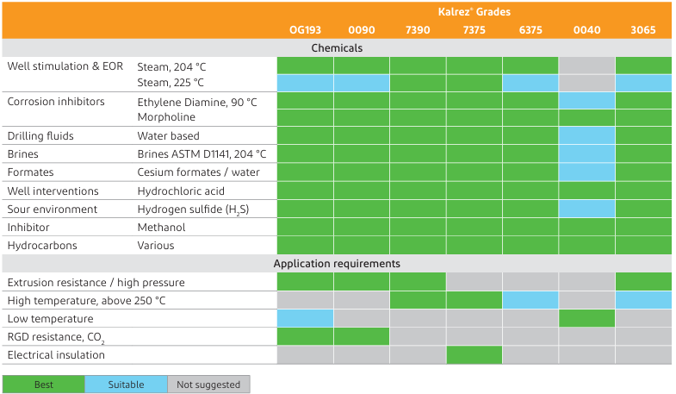Viewport: 676px width, 394px height.
Task: Select the Chemicals section header
Action: 337,48
